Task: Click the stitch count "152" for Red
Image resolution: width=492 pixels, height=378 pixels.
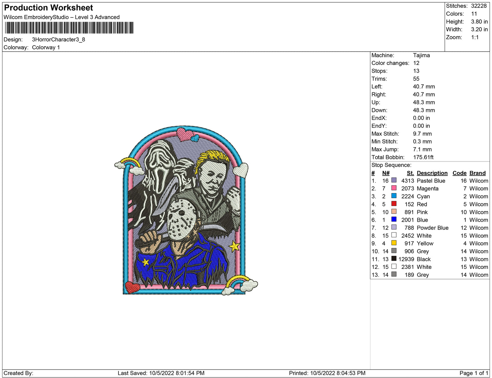Action: click(x=409, y=204)
